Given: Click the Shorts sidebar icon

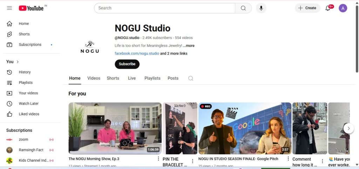Looking at the screenshot, I should coord(9,34).
